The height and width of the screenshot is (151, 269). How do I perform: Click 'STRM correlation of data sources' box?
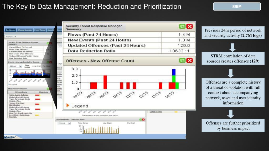coord(233,58)
